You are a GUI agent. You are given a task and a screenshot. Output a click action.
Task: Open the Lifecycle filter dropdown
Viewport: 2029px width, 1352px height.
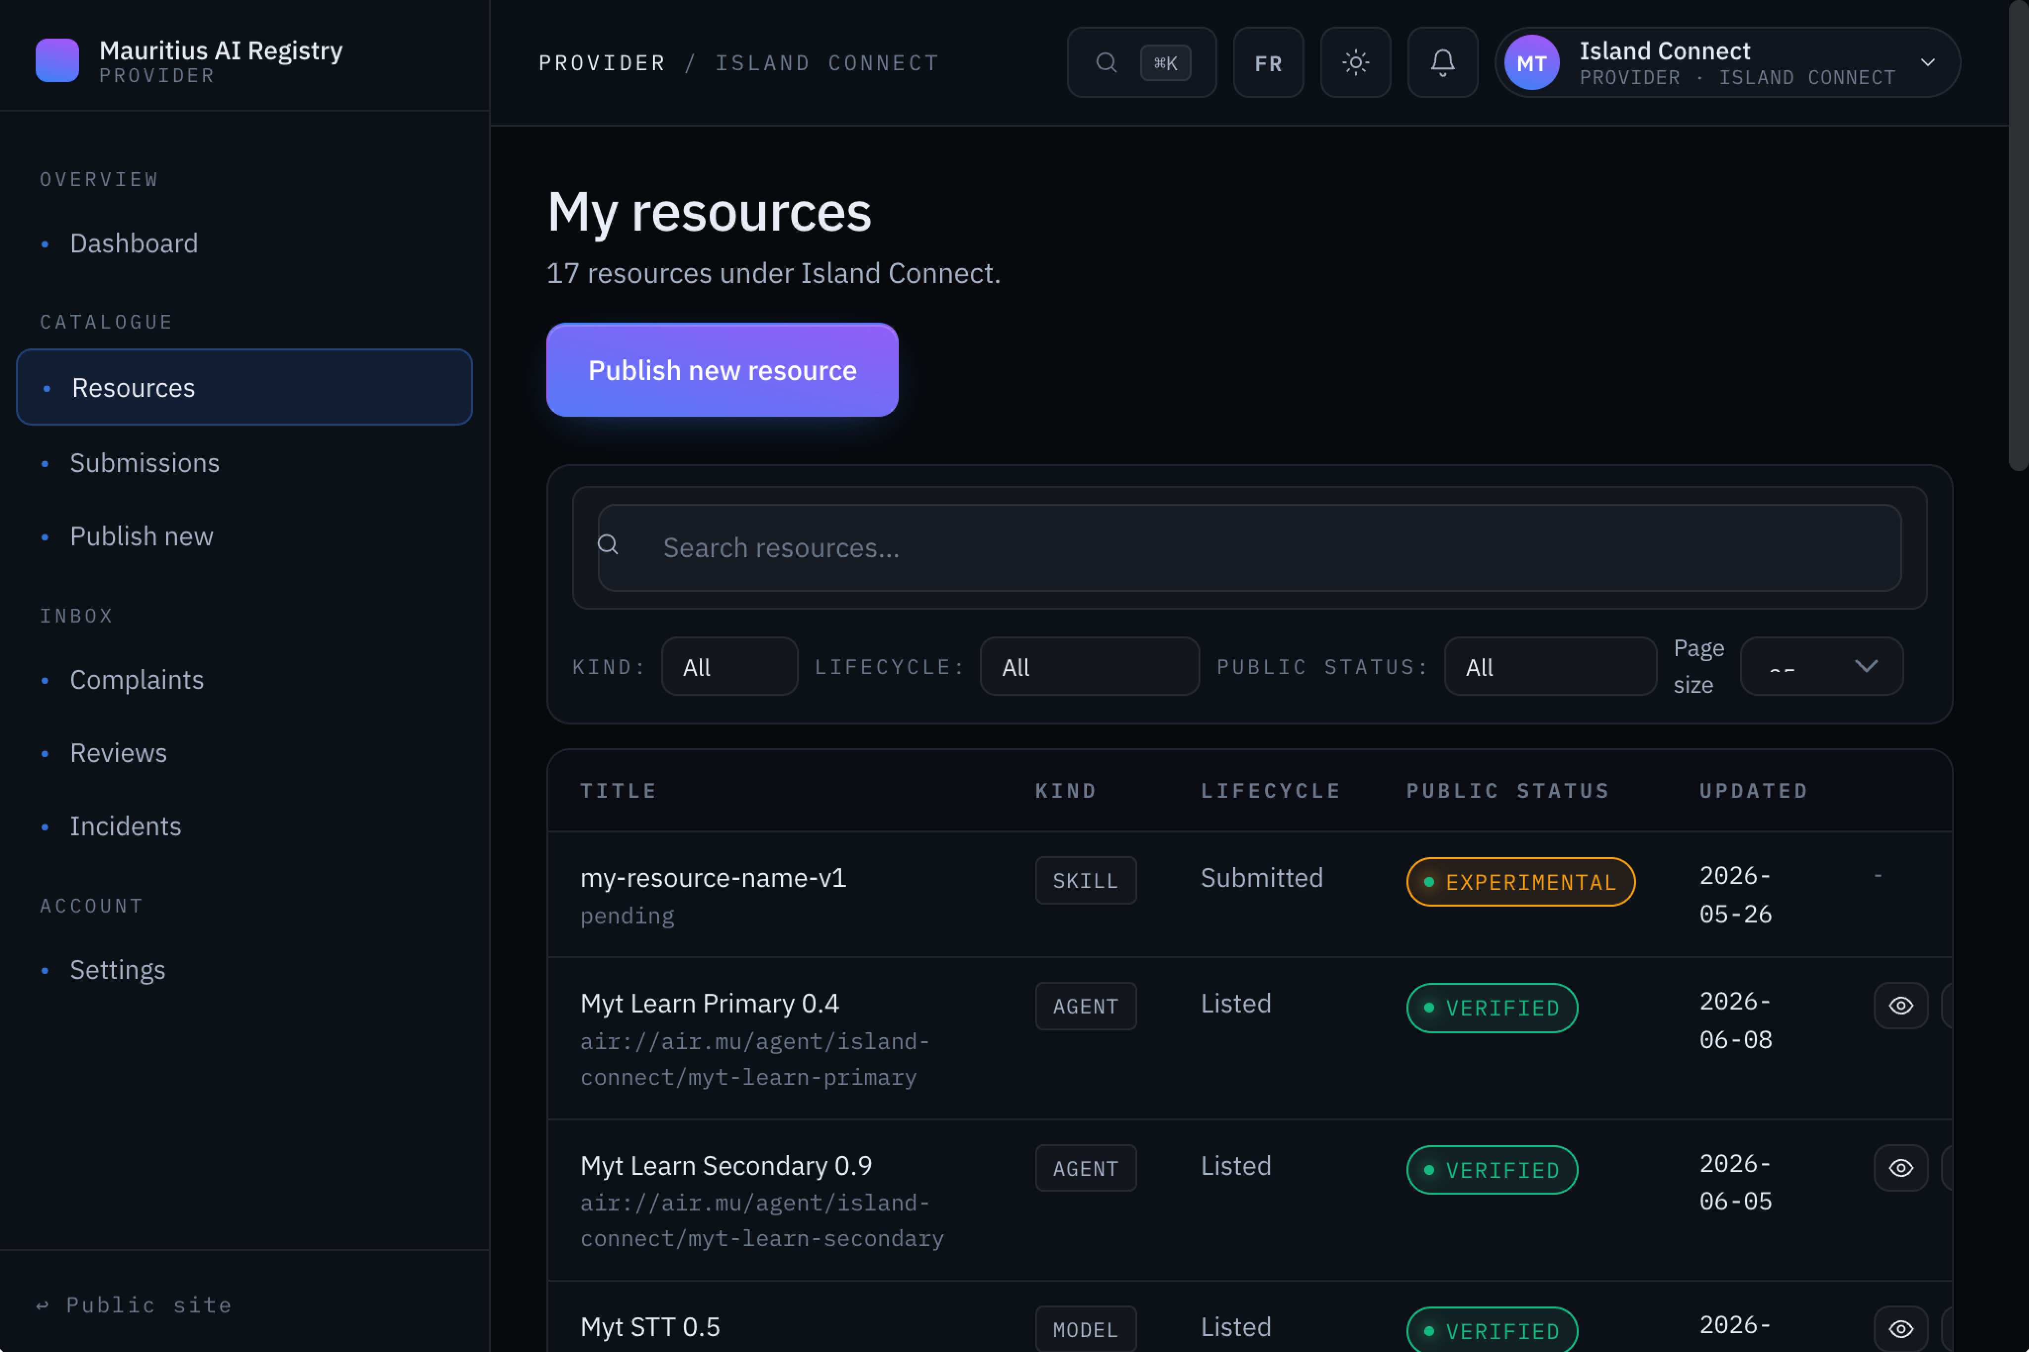coord(1089,667)
